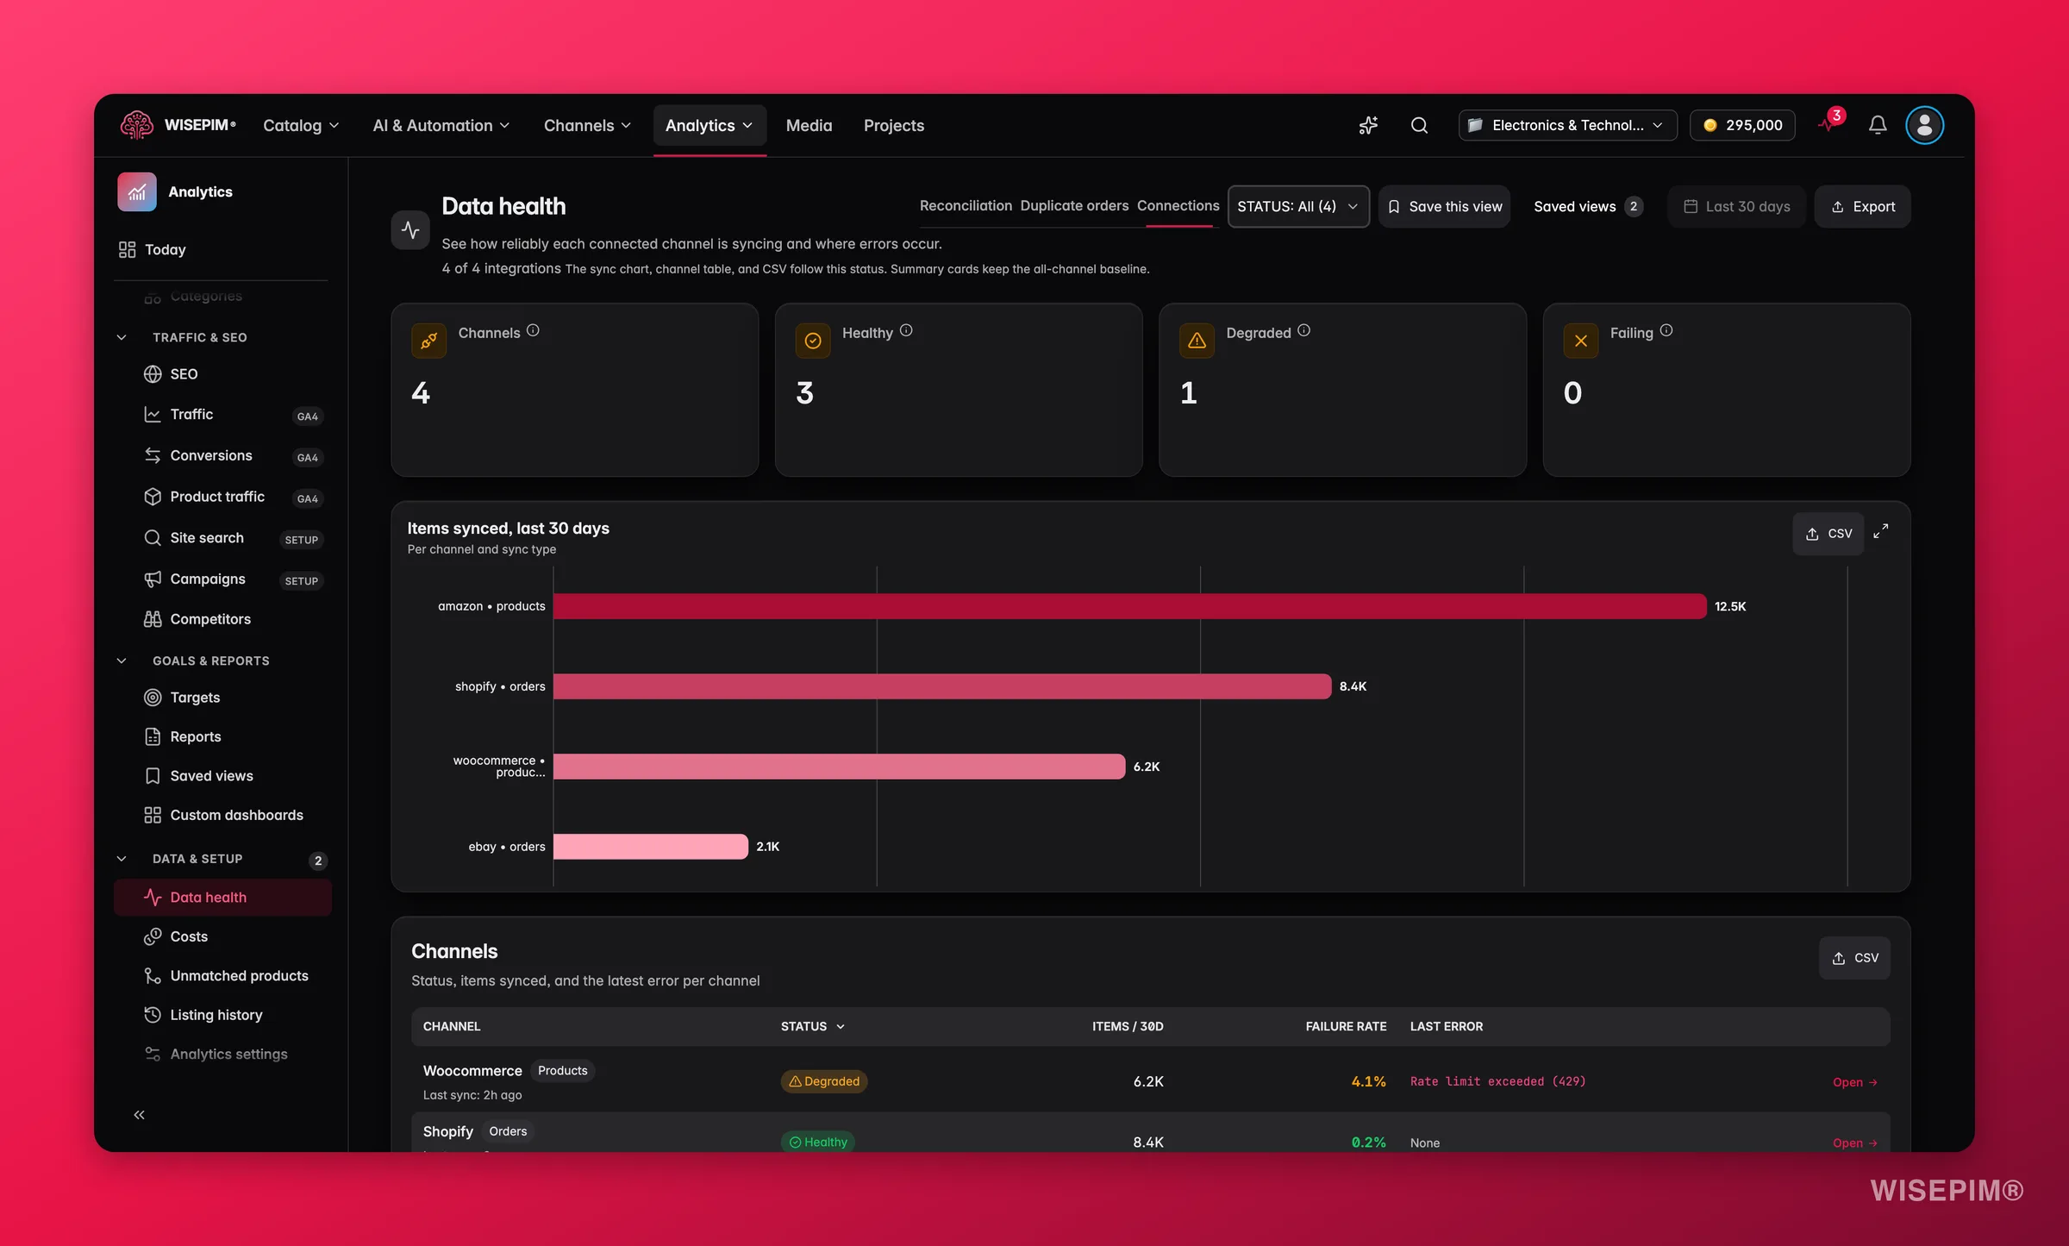Open the Catalog dropdown menu
The width and height of the screenshot is (2069, 1246).
[301, 125]
